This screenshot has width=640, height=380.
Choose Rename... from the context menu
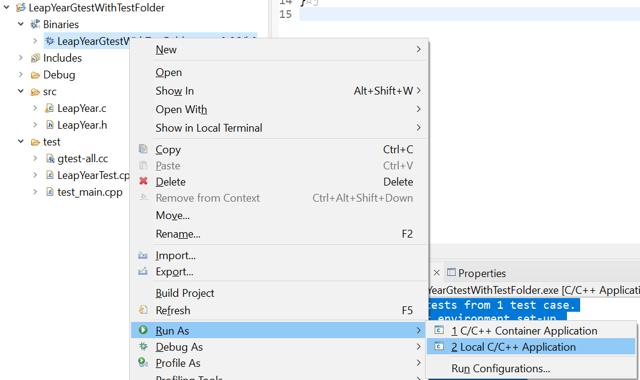point(280,234)
